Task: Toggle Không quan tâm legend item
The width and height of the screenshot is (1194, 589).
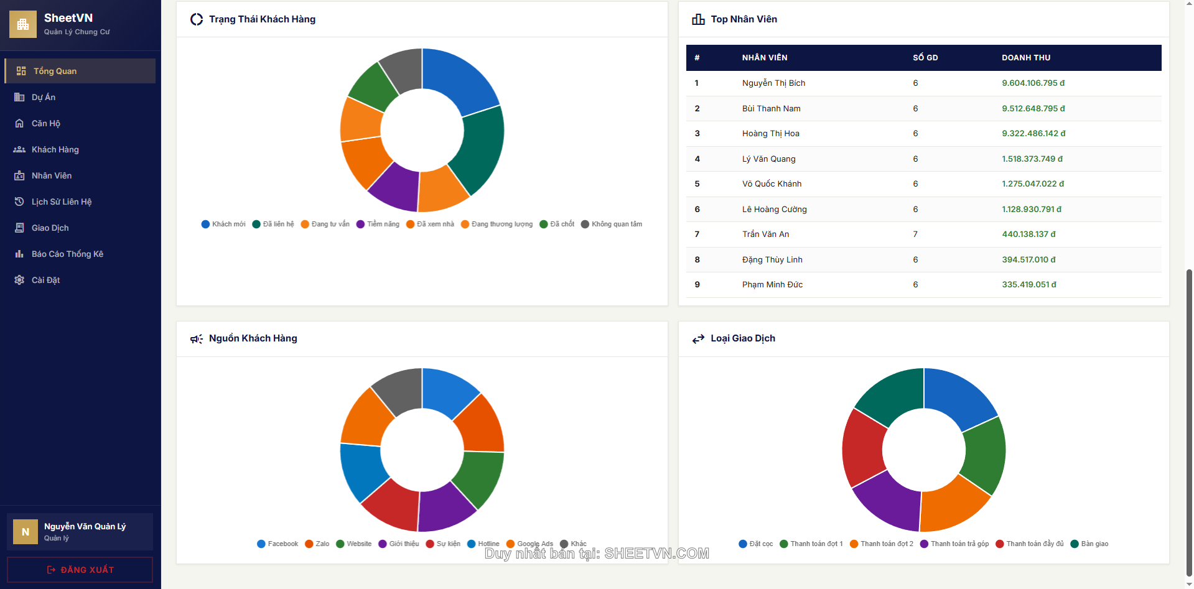Action: [611, 224]
